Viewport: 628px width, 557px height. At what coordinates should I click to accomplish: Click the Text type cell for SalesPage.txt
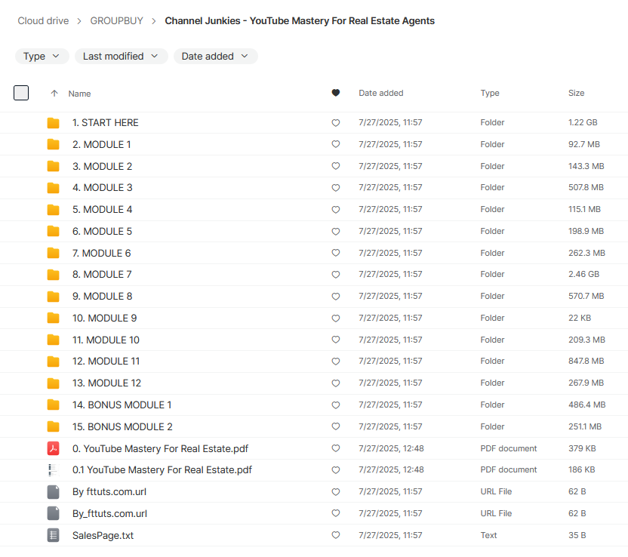pos(488,535)
